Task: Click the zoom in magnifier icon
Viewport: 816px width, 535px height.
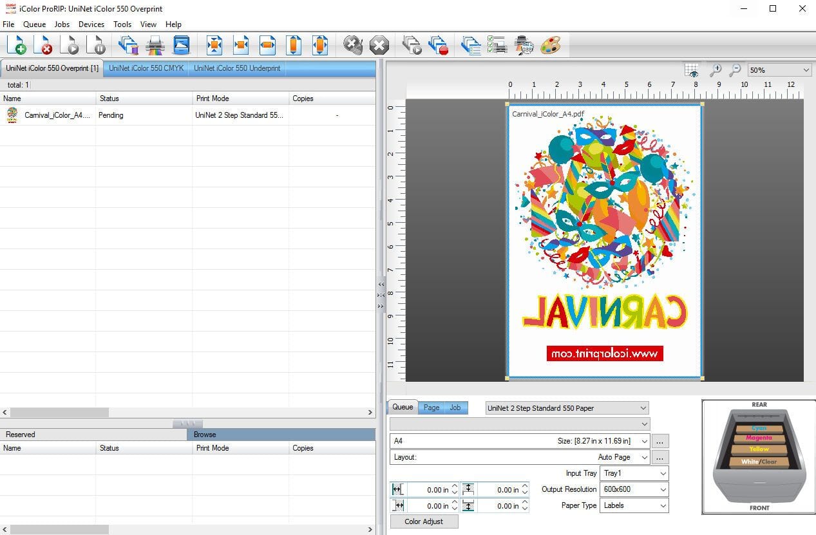Action: pos(715,70)
